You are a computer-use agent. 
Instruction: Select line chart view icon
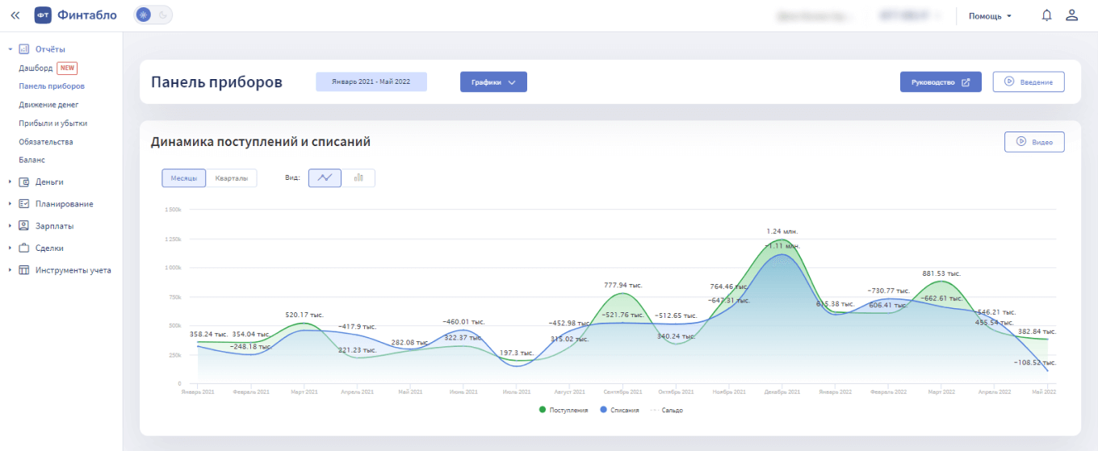[x=325, y=177]
